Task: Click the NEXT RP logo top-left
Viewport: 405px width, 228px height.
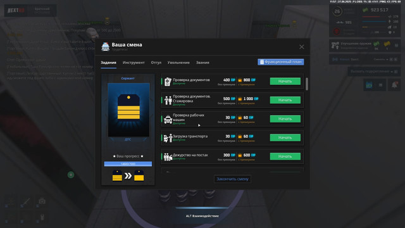Action: 16,10
